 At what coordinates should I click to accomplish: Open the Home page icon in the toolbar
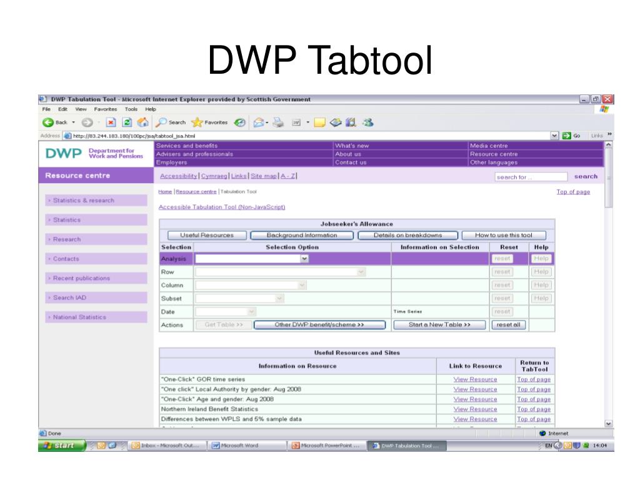coord(143,122)
